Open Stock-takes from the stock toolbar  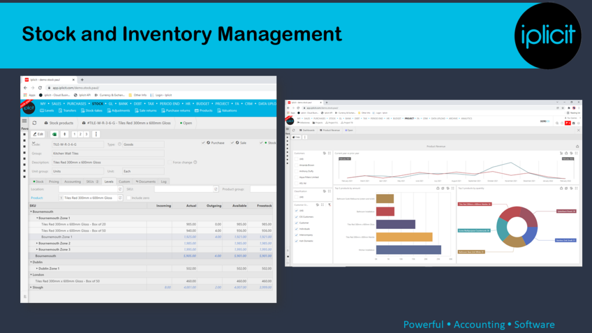click(x=91, y=110)
